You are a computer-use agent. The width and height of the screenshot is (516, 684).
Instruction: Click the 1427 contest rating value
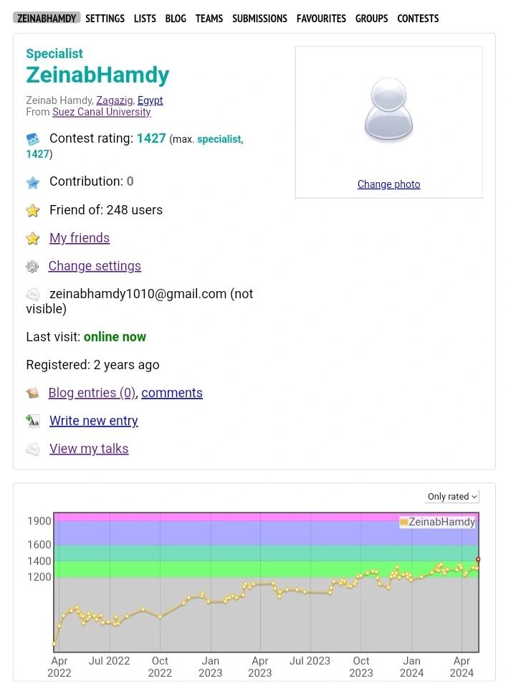tap(151, 138)
